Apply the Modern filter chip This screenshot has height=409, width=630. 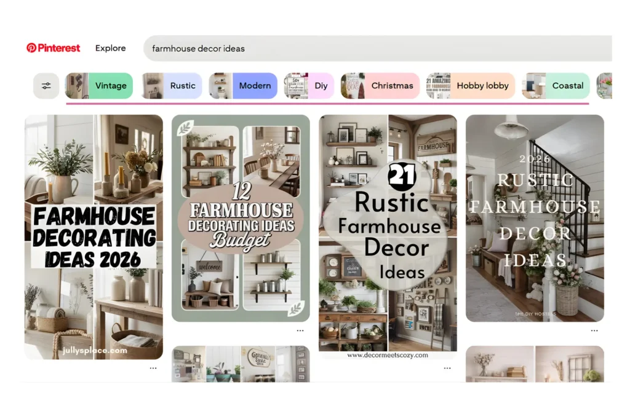click(x=243, y=86)
